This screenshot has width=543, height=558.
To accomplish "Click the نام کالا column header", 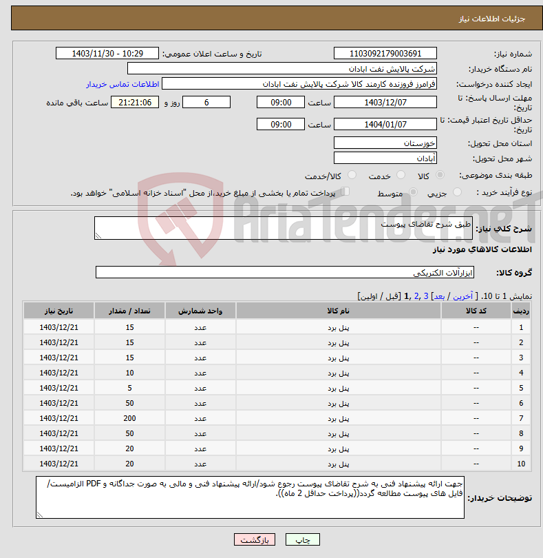I will click(x=338, y=311).
